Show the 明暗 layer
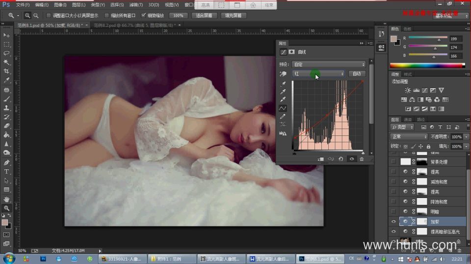 (x=393, y=212)
